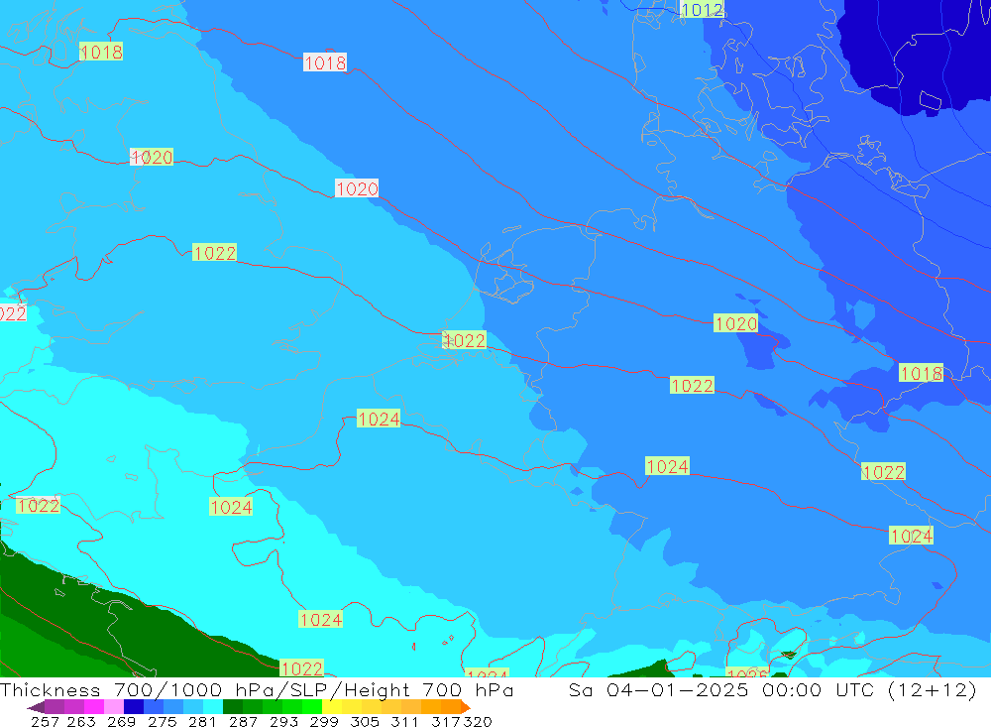Pick the light pink legend swatch
The height and width of the screenshot is (727, 991).
114,707
